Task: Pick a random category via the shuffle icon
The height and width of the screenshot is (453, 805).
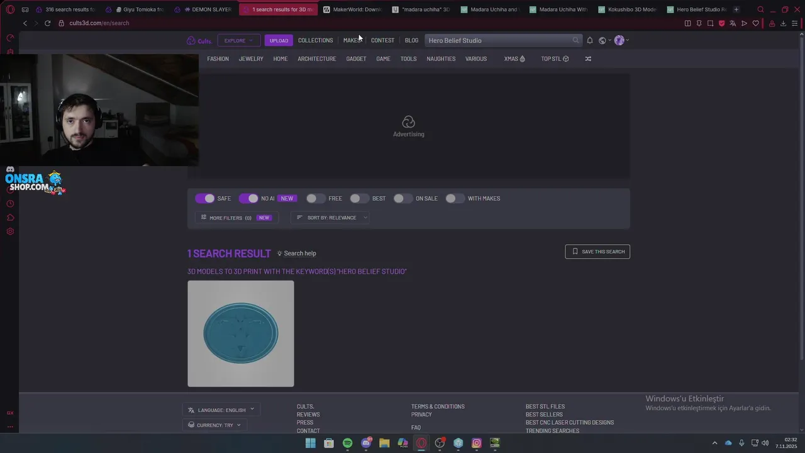Action: pyautogui.click(x=588, y=59)
